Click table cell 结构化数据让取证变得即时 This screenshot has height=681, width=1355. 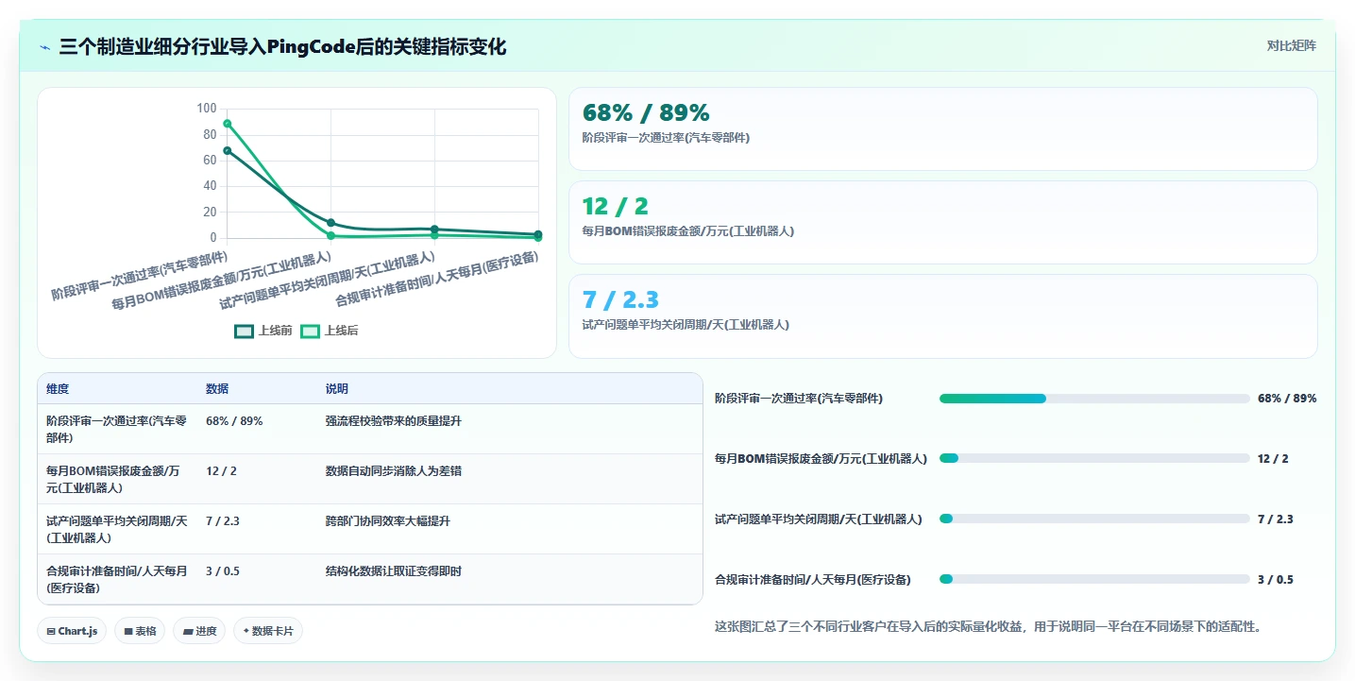click(394, 570)
